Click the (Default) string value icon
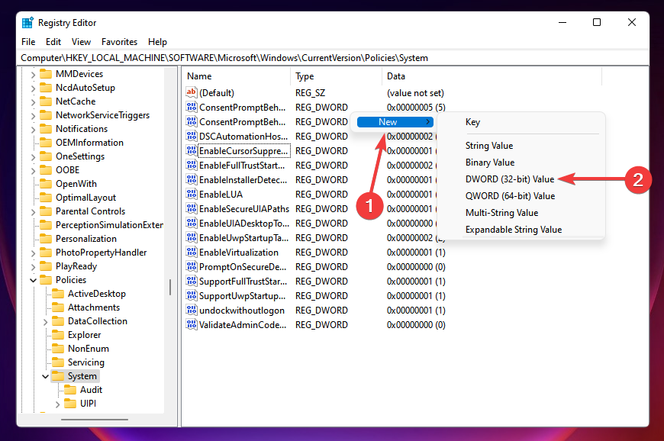664x441 pixels. 192,92
